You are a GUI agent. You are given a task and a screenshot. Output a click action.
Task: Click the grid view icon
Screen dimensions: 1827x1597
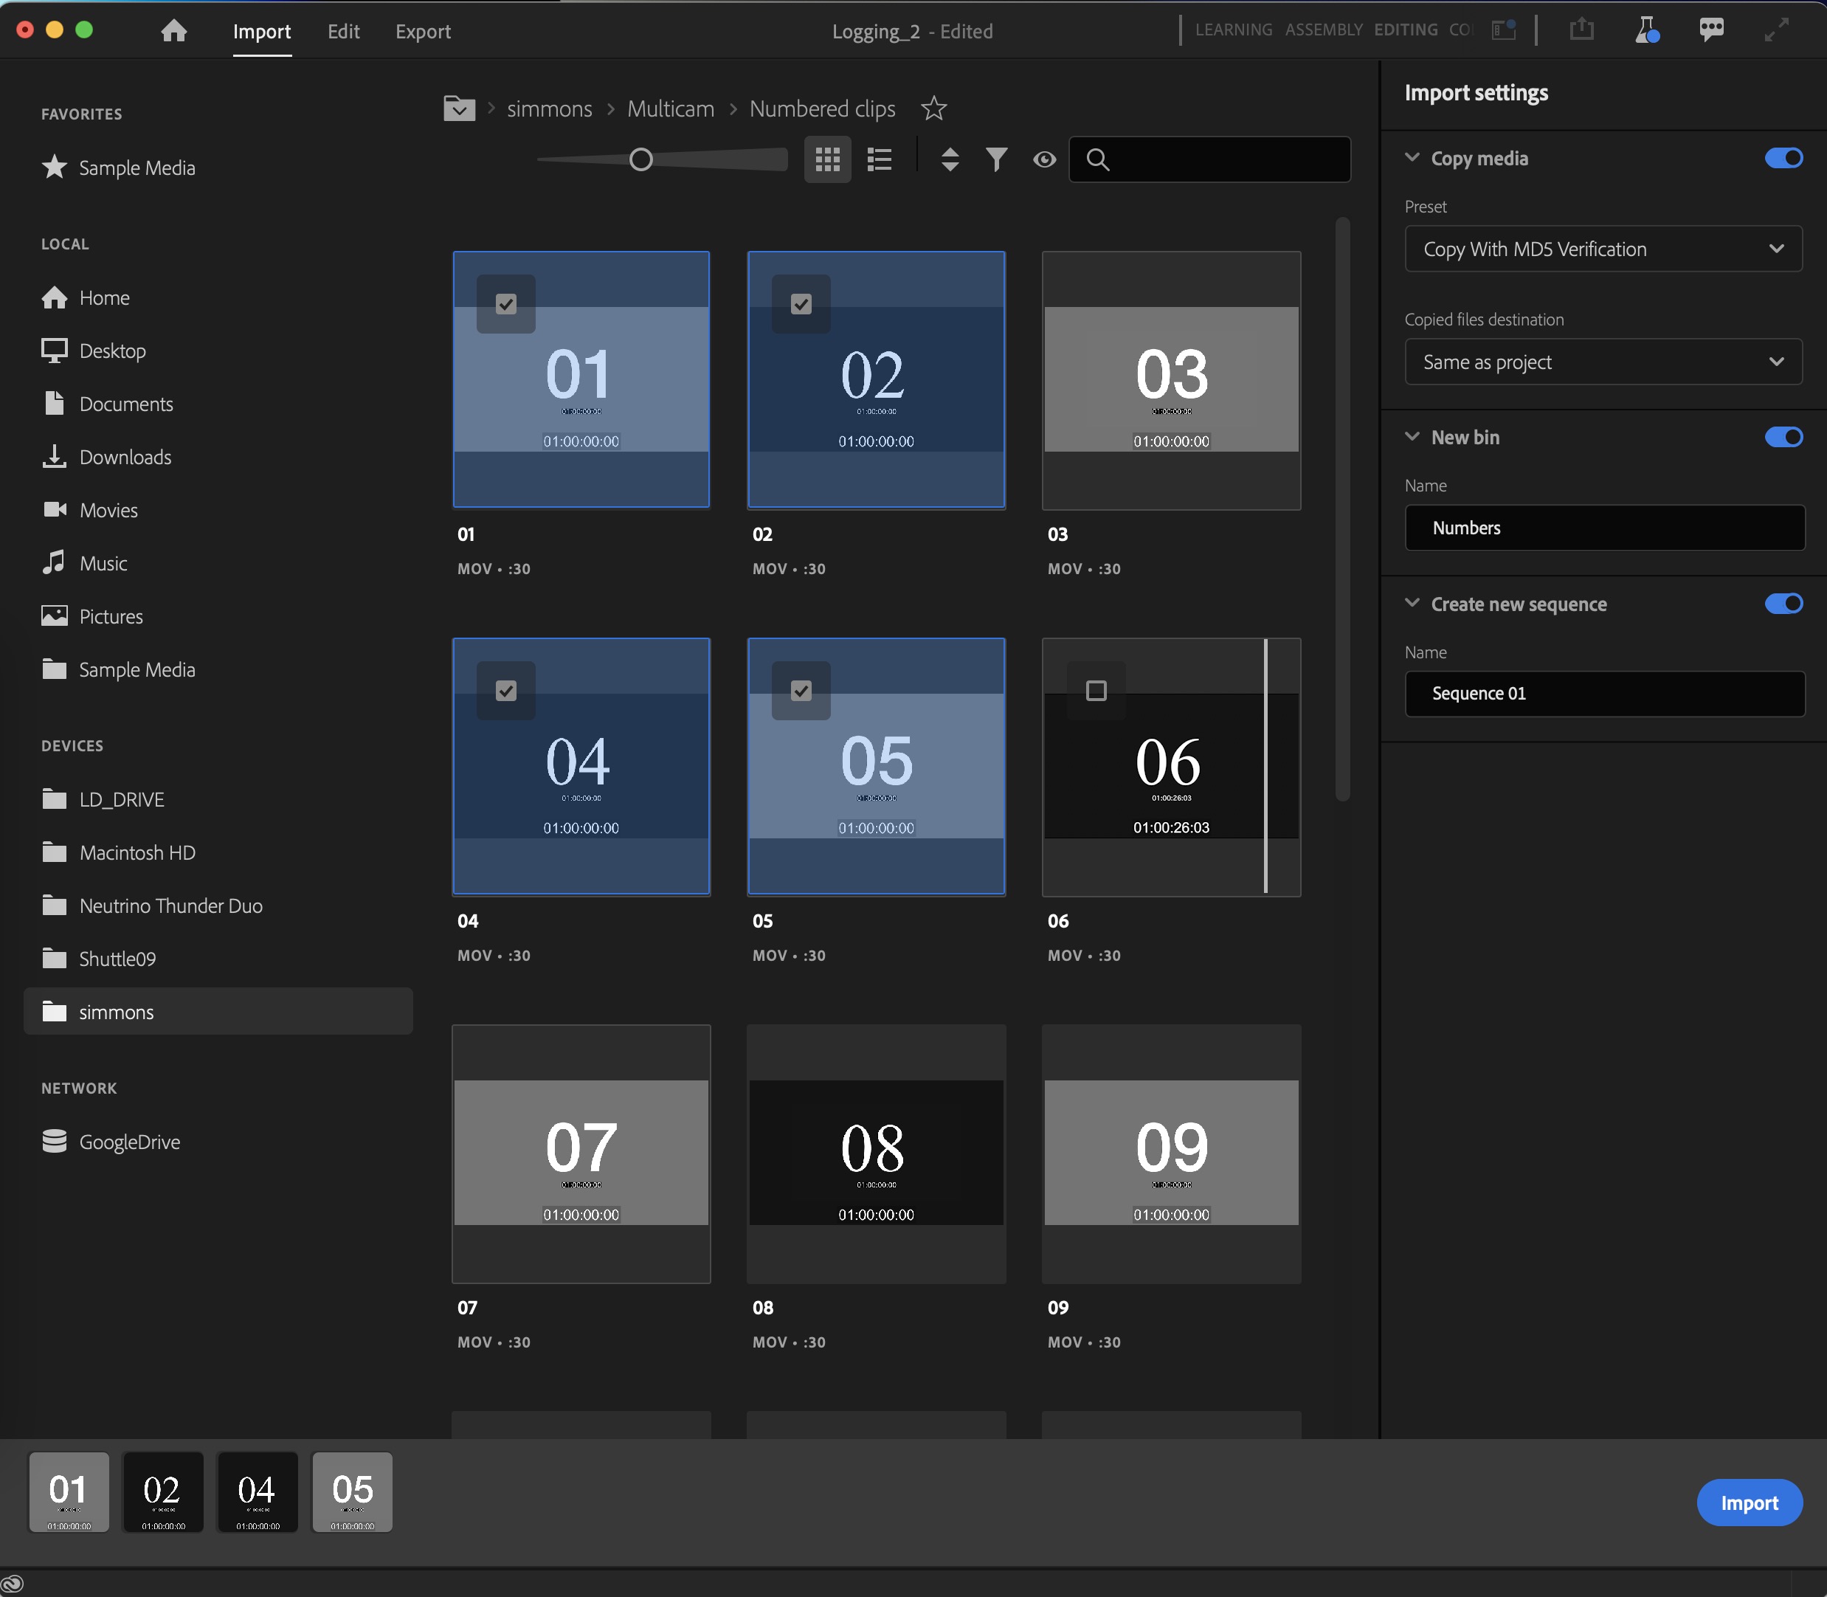point(826,159)
